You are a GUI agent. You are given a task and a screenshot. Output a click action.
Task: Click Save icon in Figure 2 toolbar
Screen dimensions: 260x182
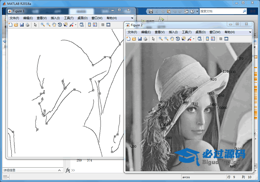[140, 39]
